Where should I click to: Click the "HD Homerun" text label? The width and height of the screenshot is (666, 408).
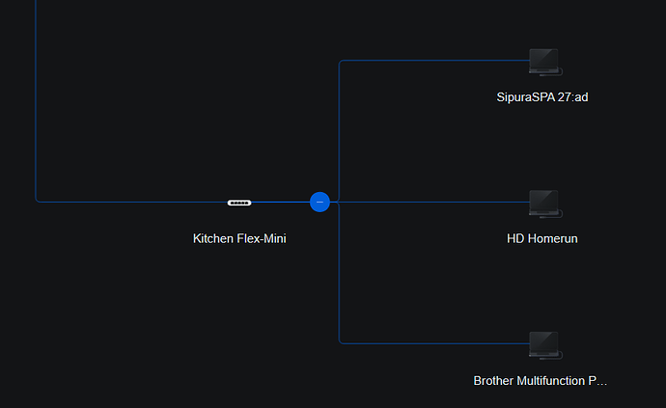[542, 238]
